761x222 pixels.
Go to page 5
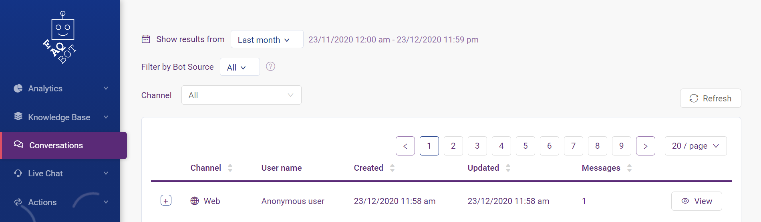pos(525,146)
